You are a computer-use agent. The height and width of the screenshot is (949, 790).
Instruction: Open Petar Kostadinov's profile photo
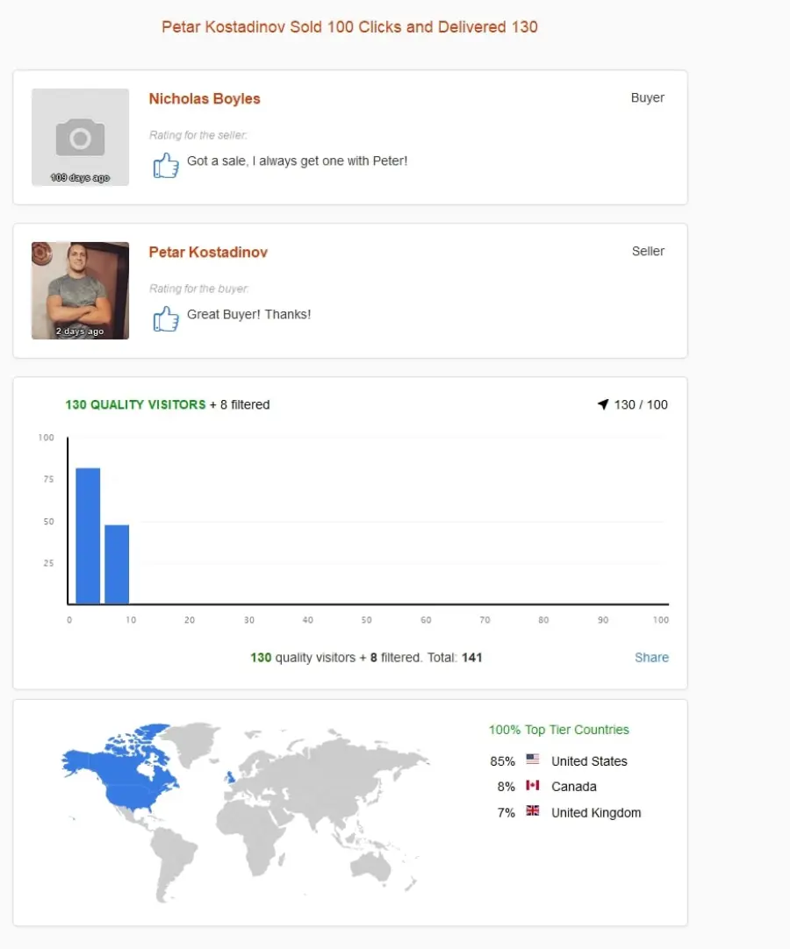click(80, 290)
